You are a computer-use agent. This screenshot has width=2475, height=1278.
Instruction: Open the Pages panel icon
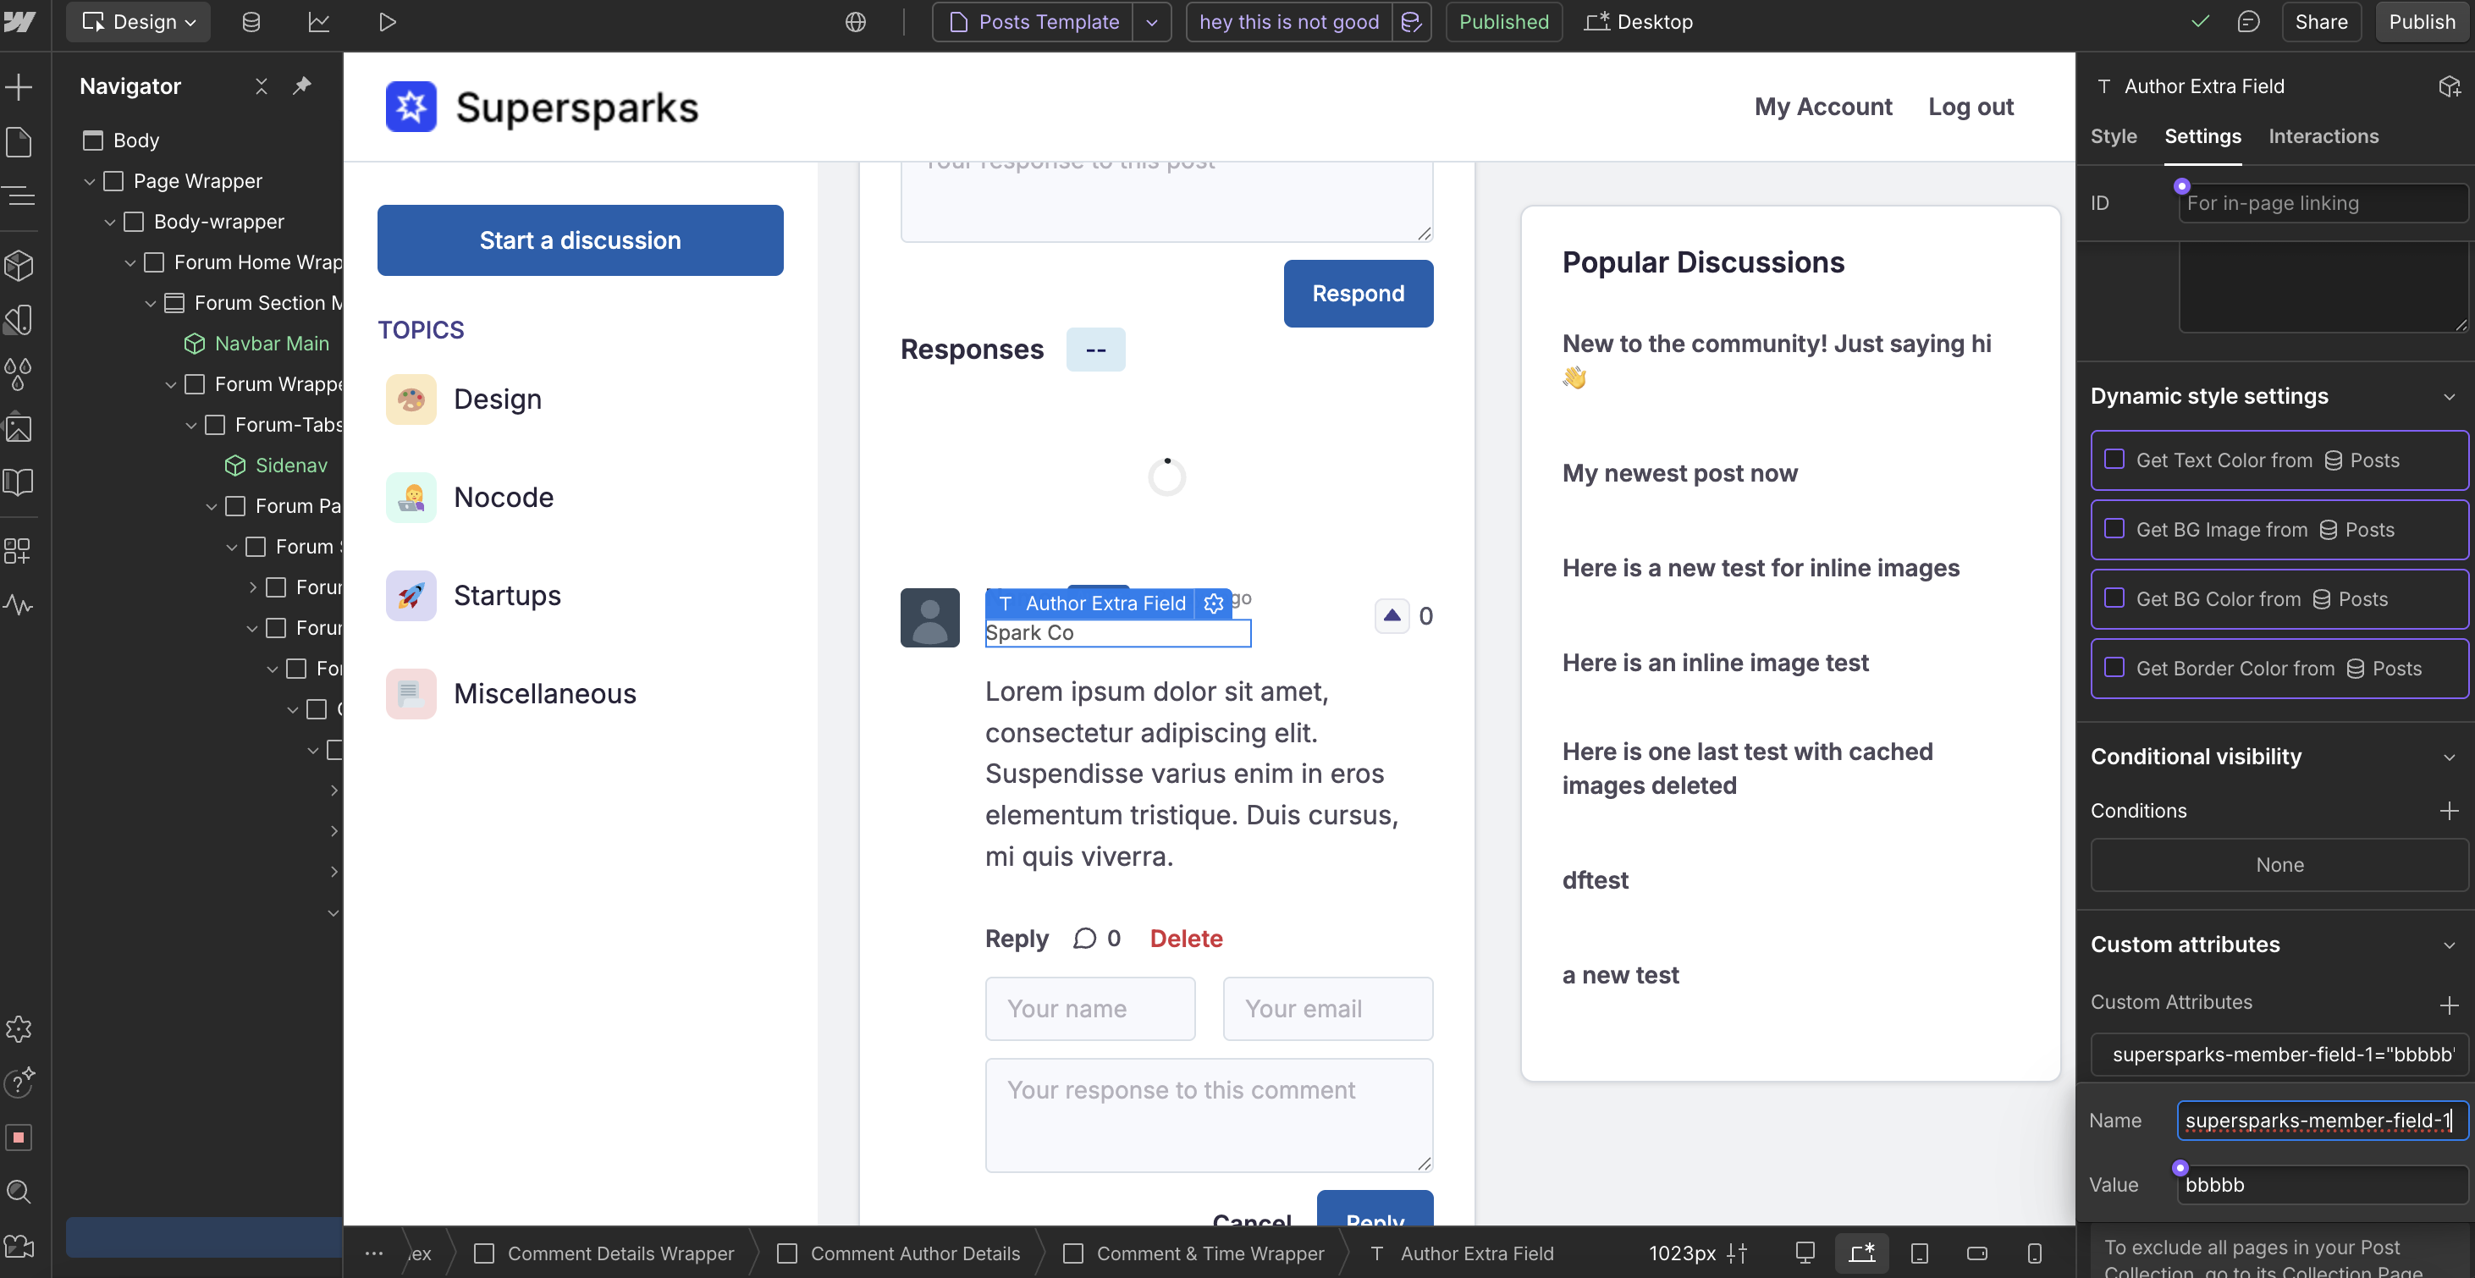(x=19, y=142)
